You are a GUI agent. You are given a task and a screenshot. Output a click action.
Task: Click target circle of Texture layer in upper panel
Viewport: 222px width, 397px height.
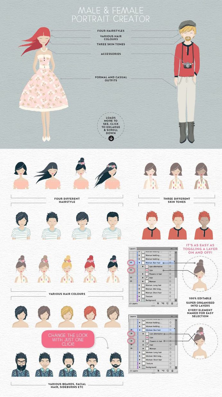pyautogui.click(x=170, y=296)
